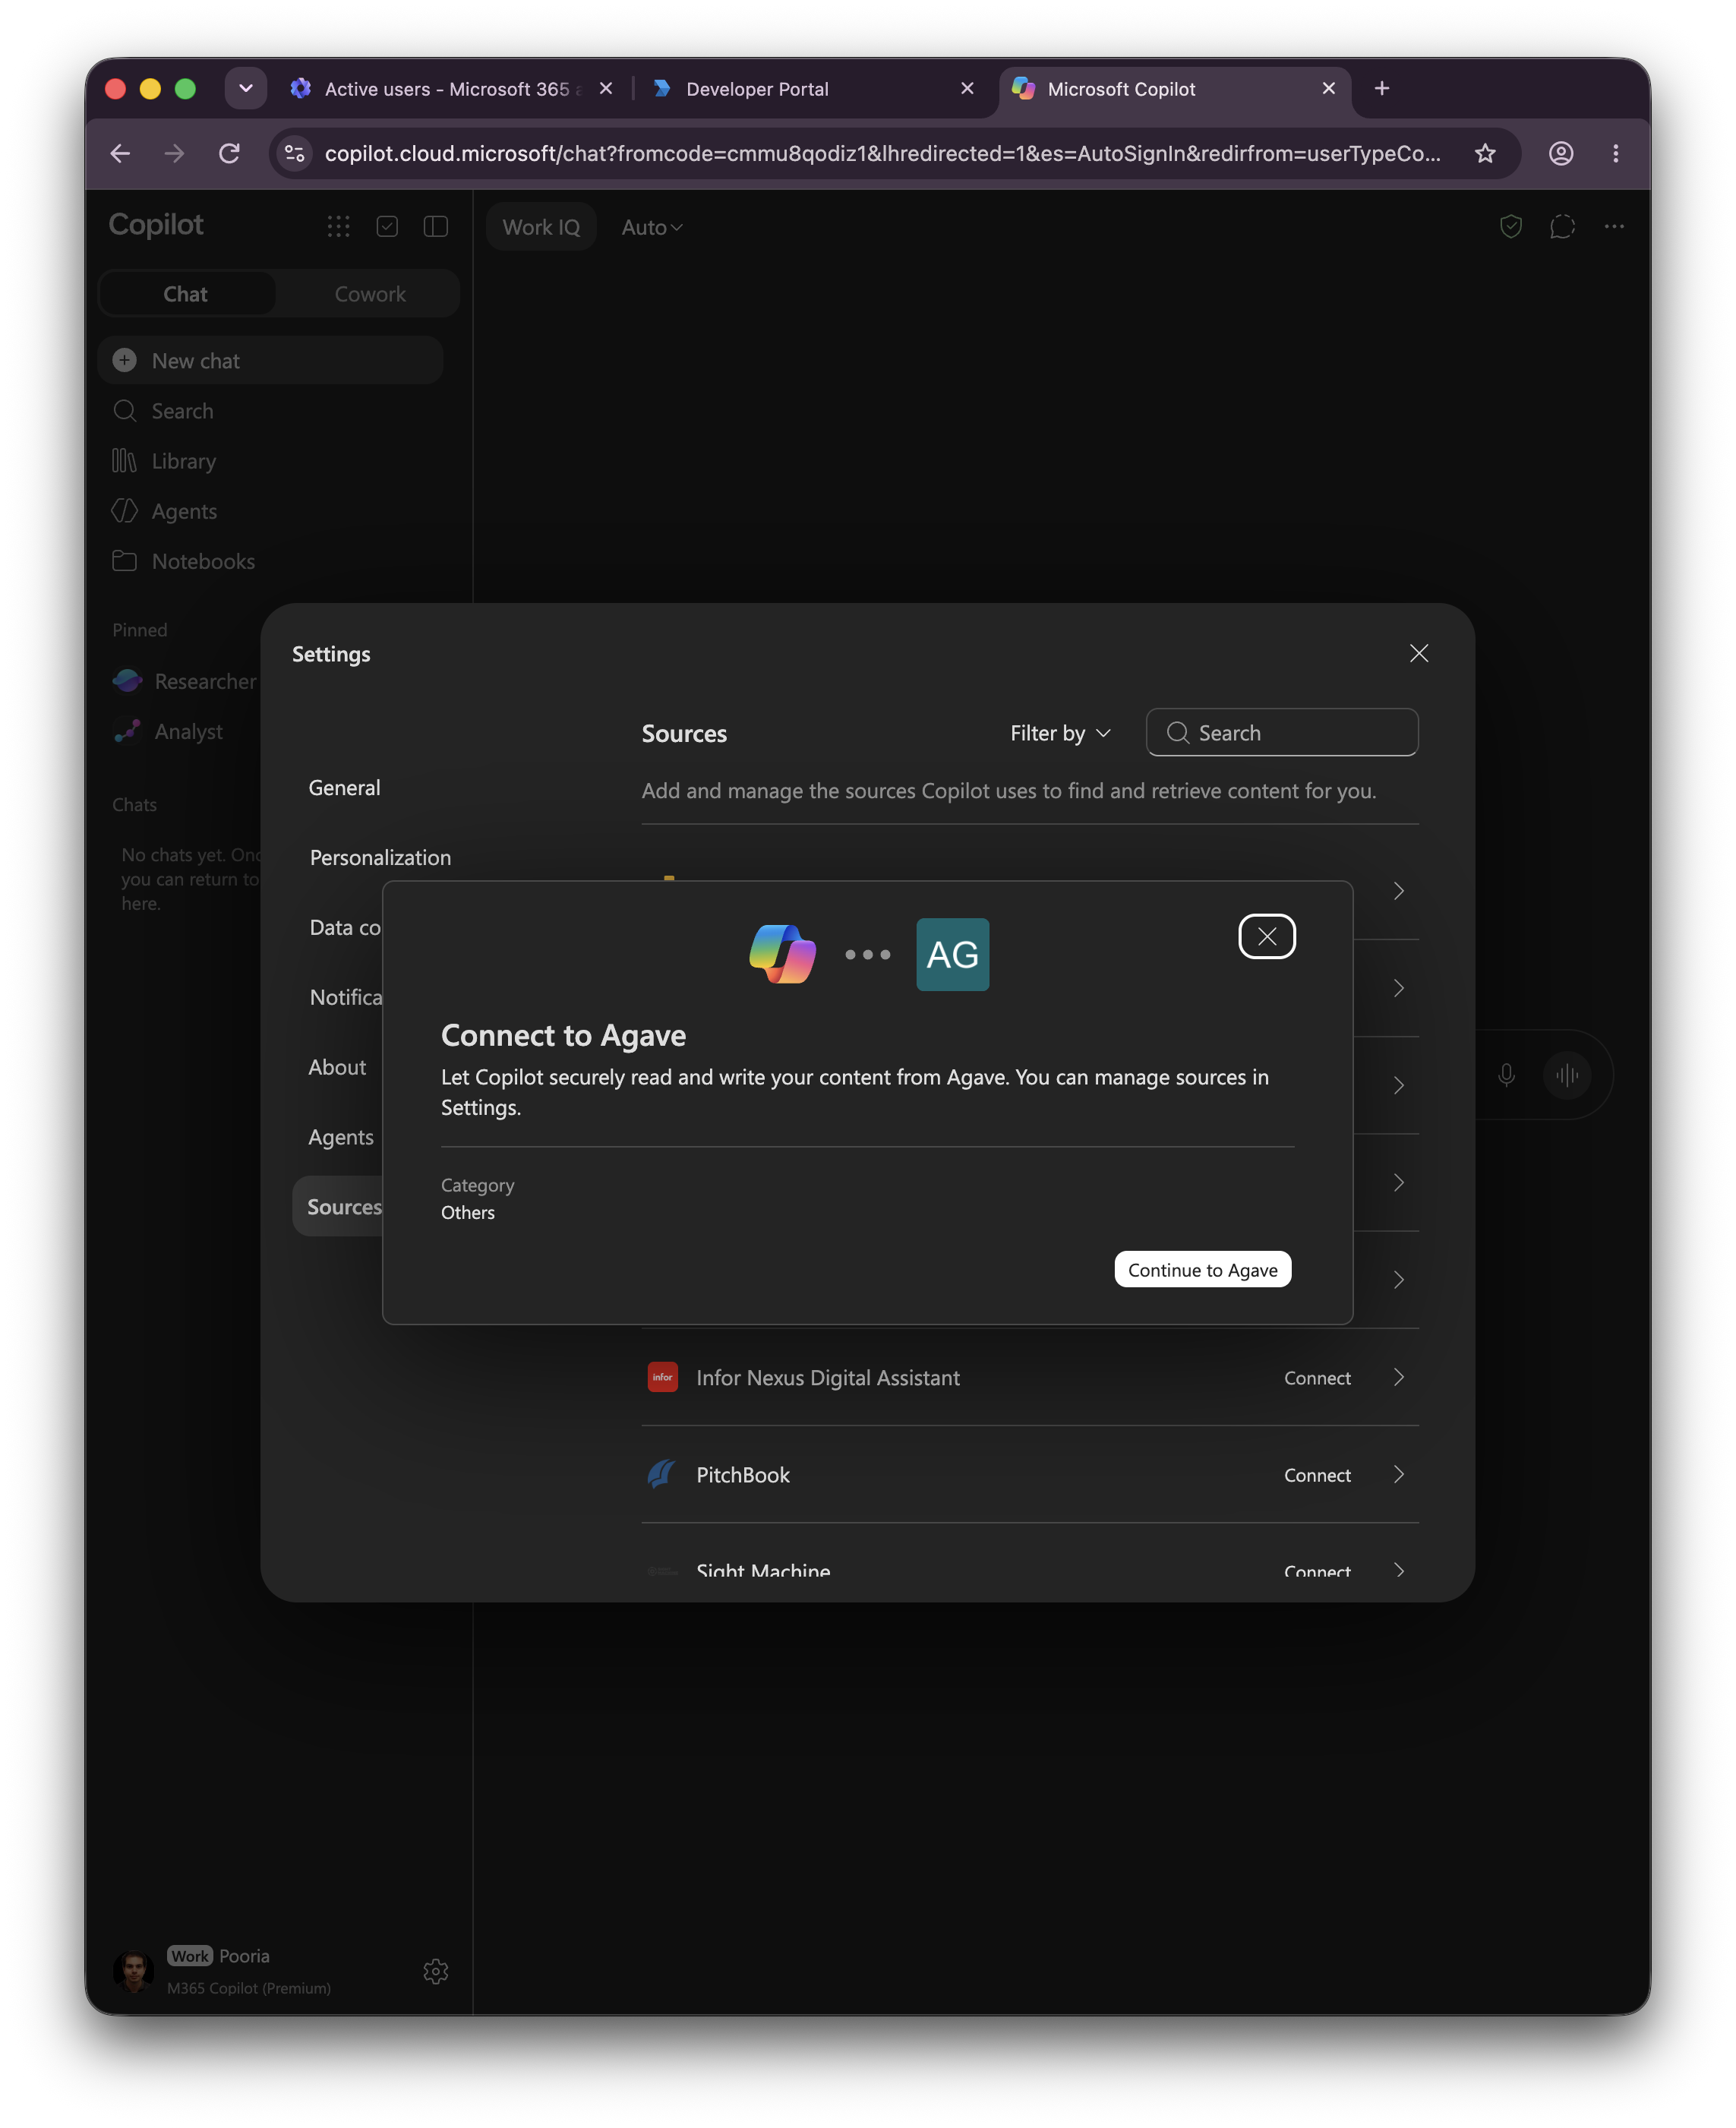Open About settings section
This screenshot has height=2128, width=1736.
(337, 1067)
